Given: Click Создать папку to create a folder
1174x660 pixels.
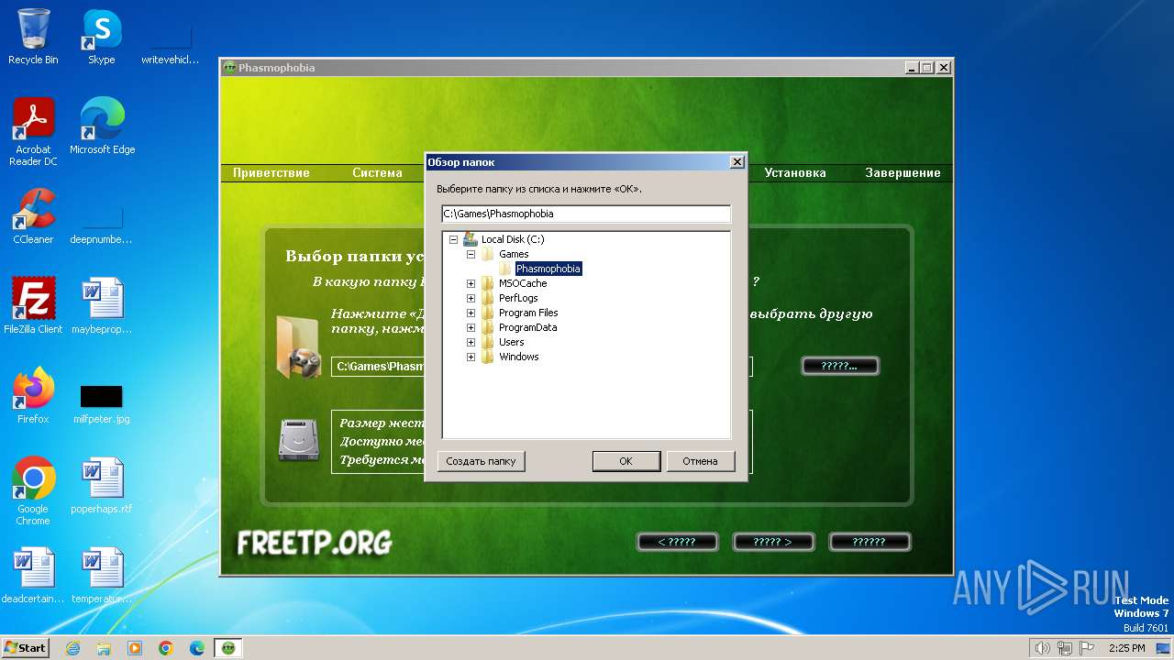Looking at the screenshot, I should coord(481,461).
